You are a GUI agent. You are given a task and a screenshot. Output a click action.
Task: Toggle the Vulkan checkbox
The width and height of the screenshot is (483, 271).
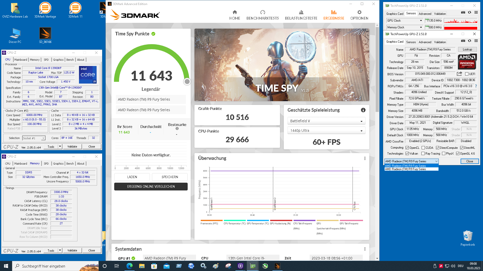(407, 154)
